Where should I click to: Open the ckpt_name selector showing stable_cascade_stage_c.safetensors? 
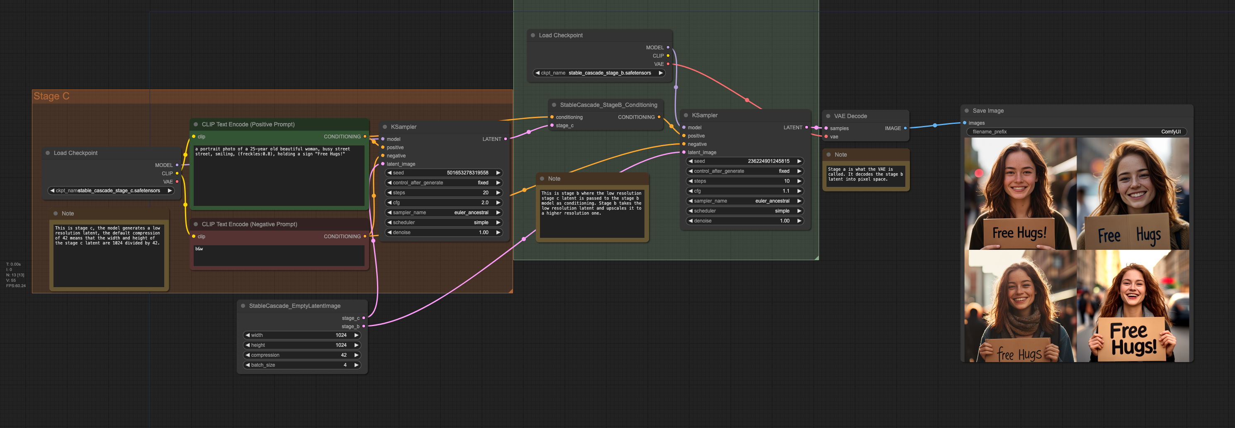pyautogui.click(x=111, y=191)
